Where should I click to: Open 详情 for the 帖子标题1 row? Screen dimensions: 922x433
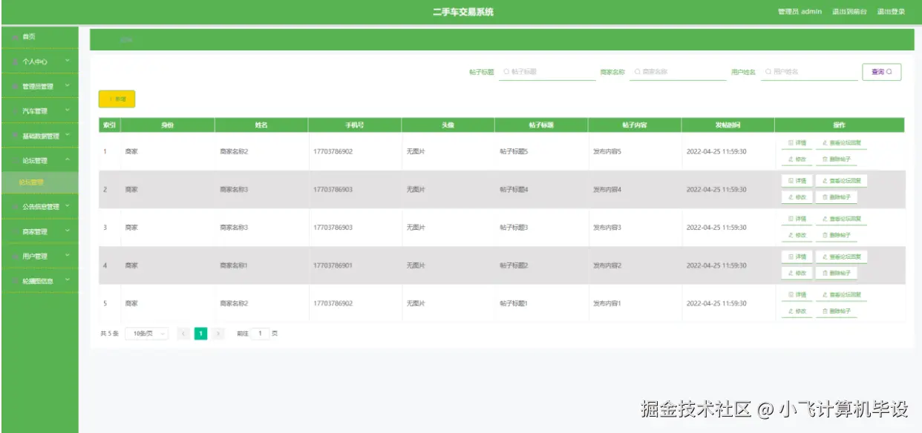(797, 295)
